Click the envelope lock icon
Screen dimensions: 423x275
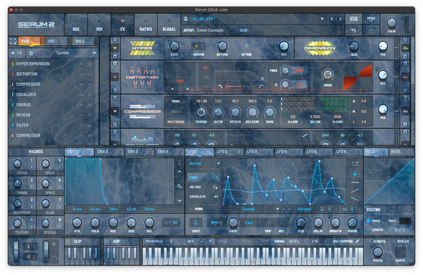[x=179, y=162]
